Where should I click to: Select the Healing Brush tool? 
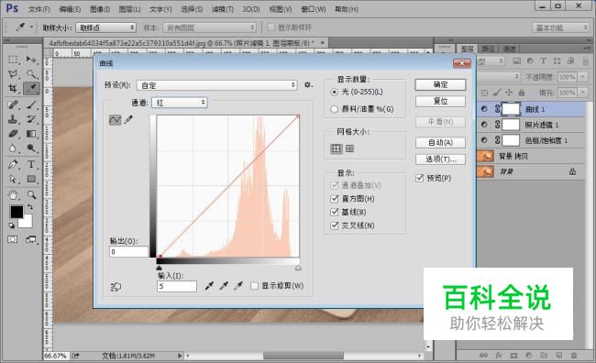pos(13,104)
